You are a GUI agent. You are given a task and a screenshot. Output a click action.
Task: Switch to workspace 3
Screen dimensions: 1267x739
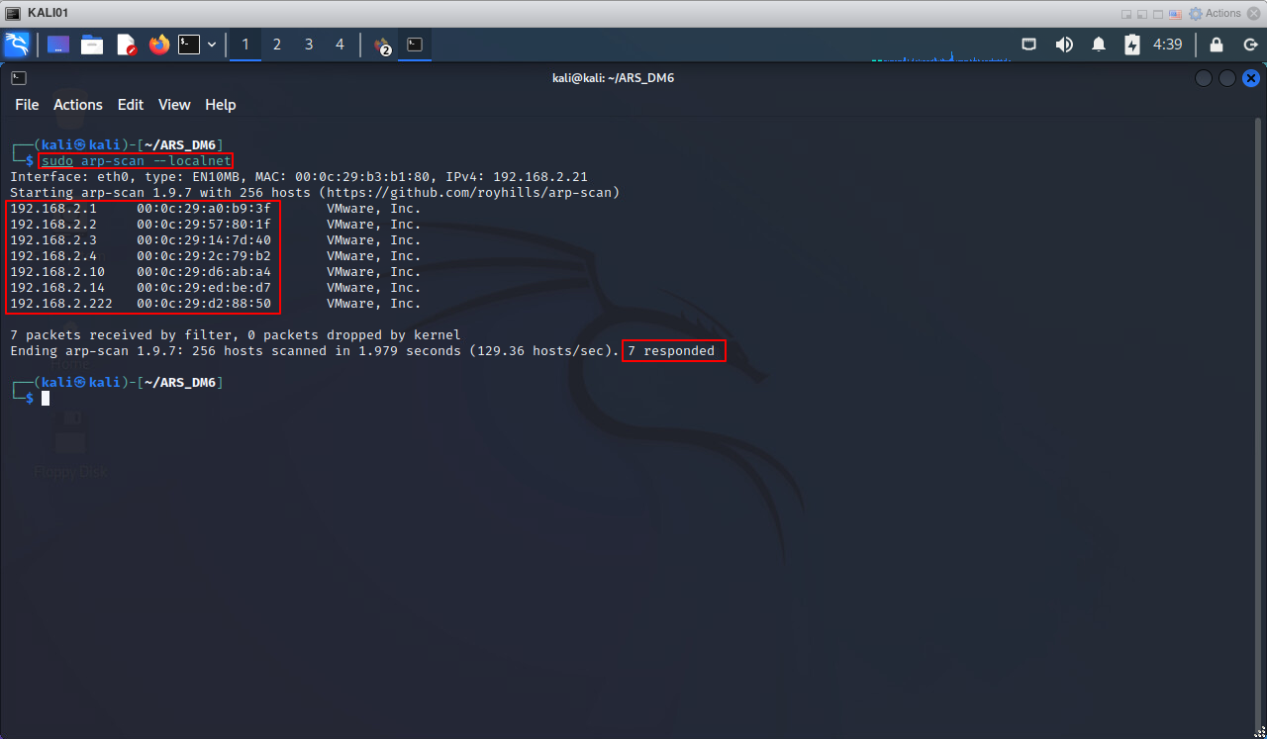point(309,45)
